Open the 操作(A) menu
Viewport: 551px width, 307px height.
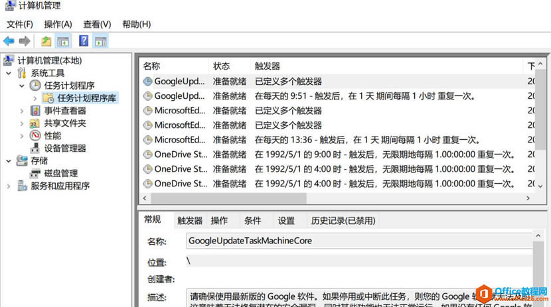(x=58, y=25)
